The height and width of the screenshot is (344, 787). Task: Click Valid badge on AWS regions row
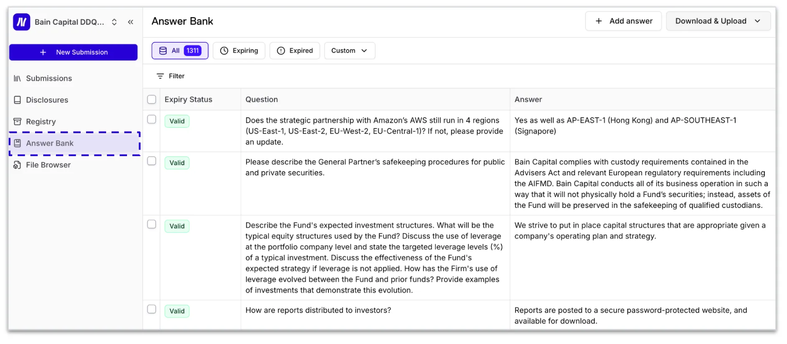(x=177, y=121)
